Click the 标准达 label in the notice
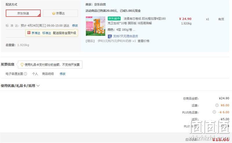This screenshot has height=143, width=232. pos(47,33)
